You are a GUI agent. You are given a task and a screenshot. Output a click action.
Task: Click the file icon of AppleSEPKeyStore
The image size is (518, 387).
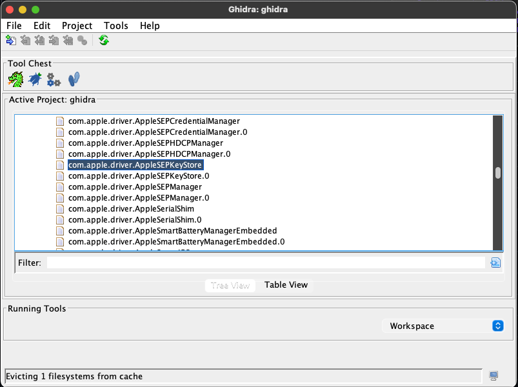pos(60,164)
